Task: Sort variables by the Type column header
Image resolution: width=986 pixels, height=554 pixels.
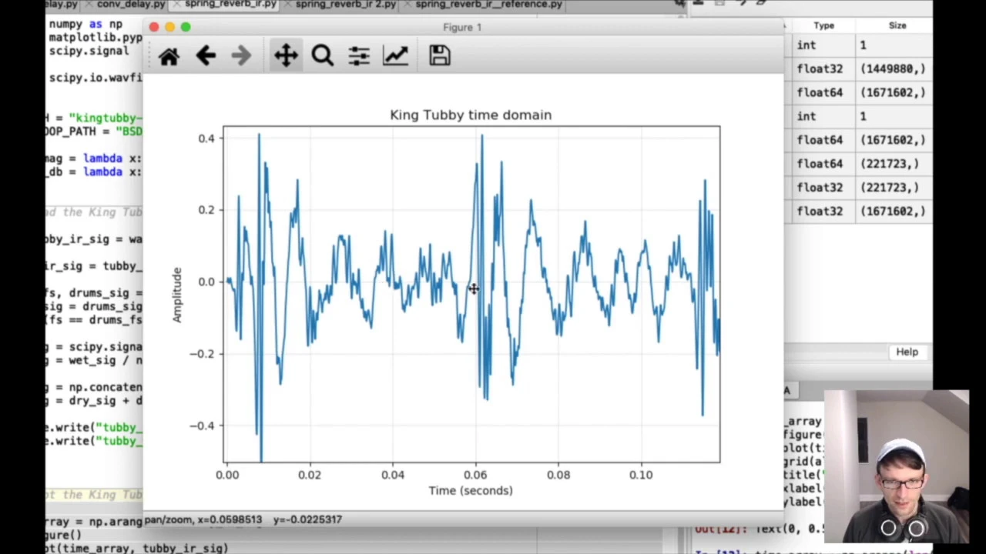Action: [x=823, y=25]
